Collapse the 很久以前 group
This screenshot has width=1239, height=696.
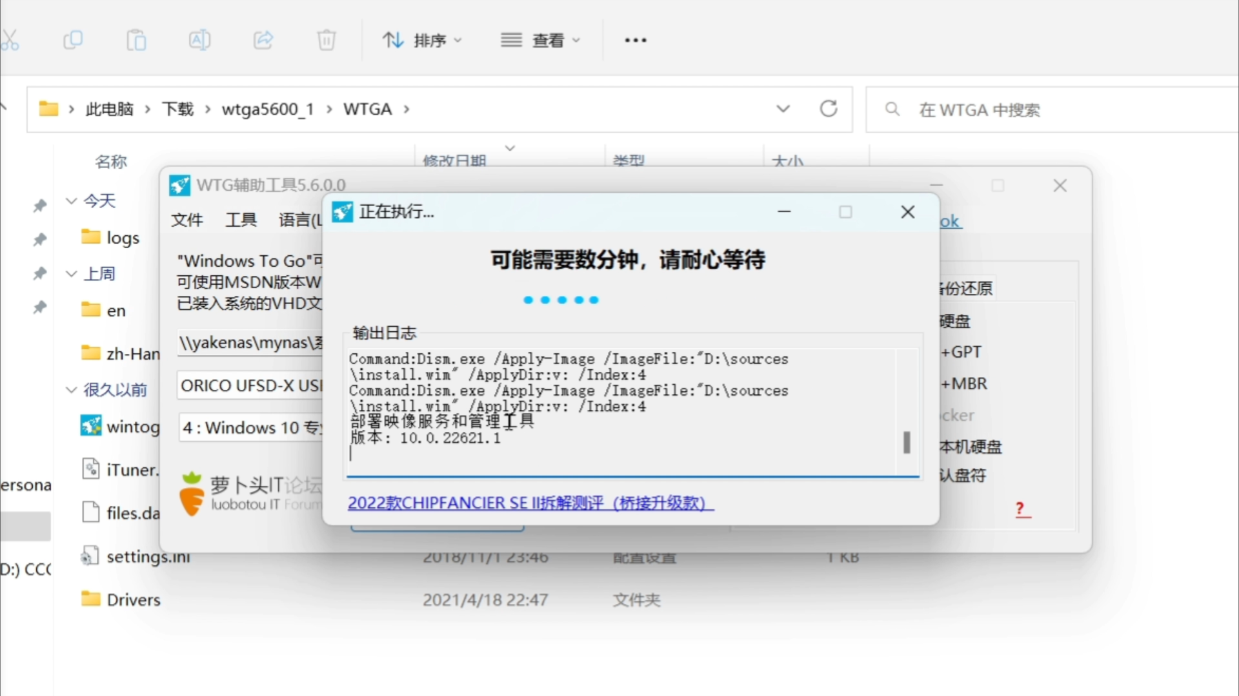point(72,389)
